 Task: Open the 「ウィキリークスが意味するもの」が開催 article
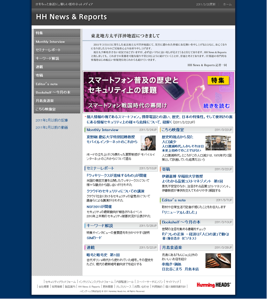(117, 176)
